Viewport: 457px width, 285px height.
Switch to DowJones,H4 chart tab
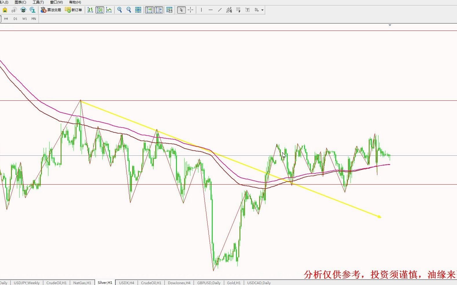coord(179,283)
